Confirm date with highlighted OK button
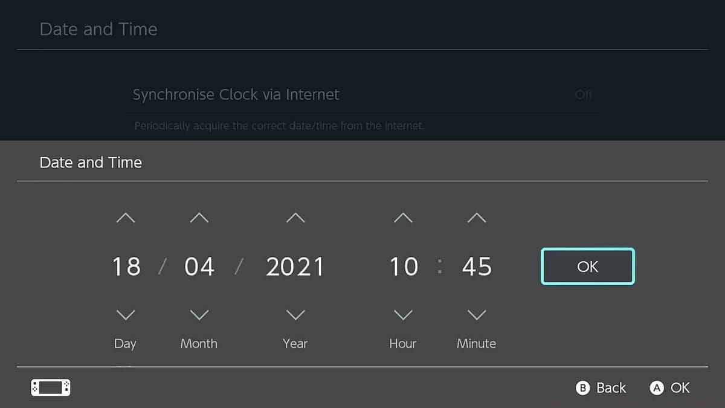Viewport: 725px width, 408px height. (587, 267)
